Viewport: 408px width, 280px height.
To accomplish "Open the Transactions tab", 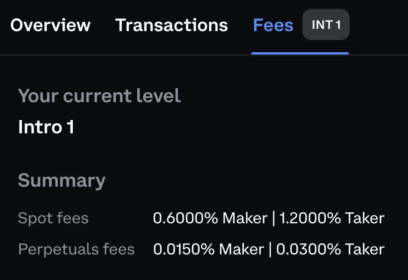I will (171, 25).
